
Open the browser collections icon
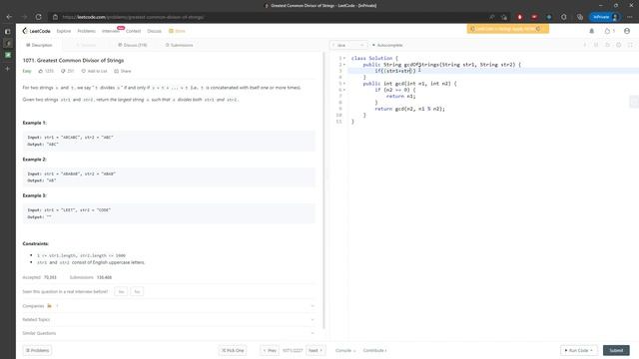580,17
